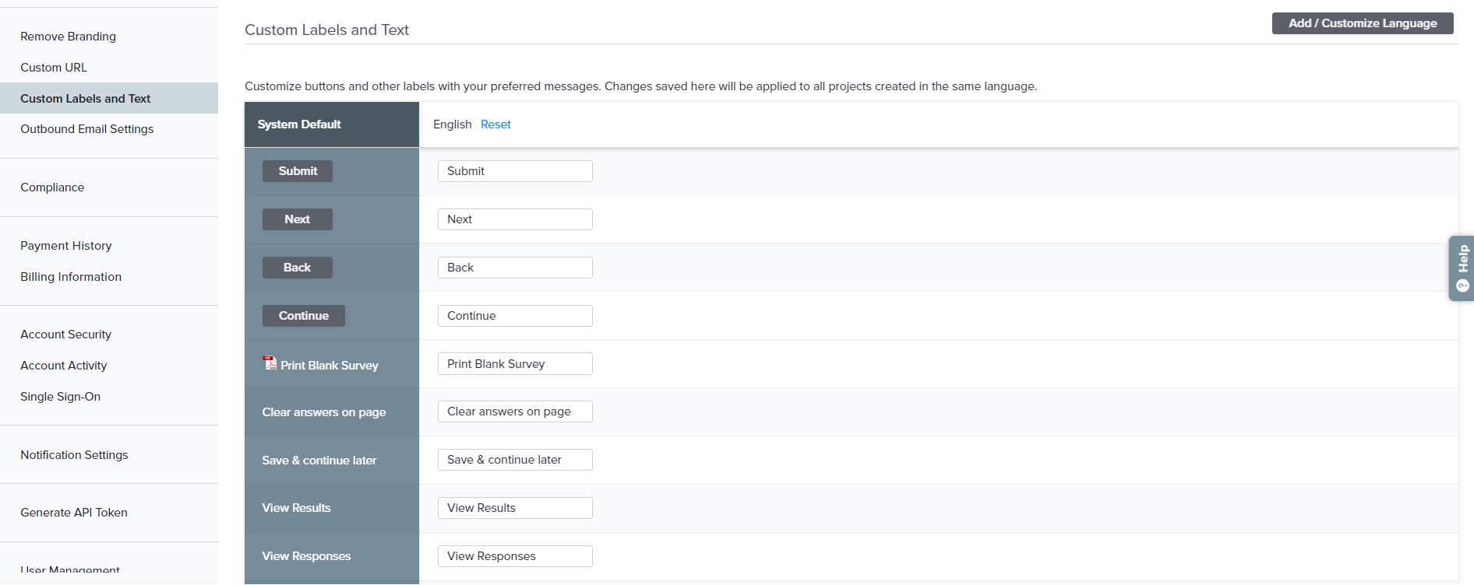1474x585 pixels.
Task: Click the PDF icon beside Print Blank Survey
Action: [x=270, y=363]
